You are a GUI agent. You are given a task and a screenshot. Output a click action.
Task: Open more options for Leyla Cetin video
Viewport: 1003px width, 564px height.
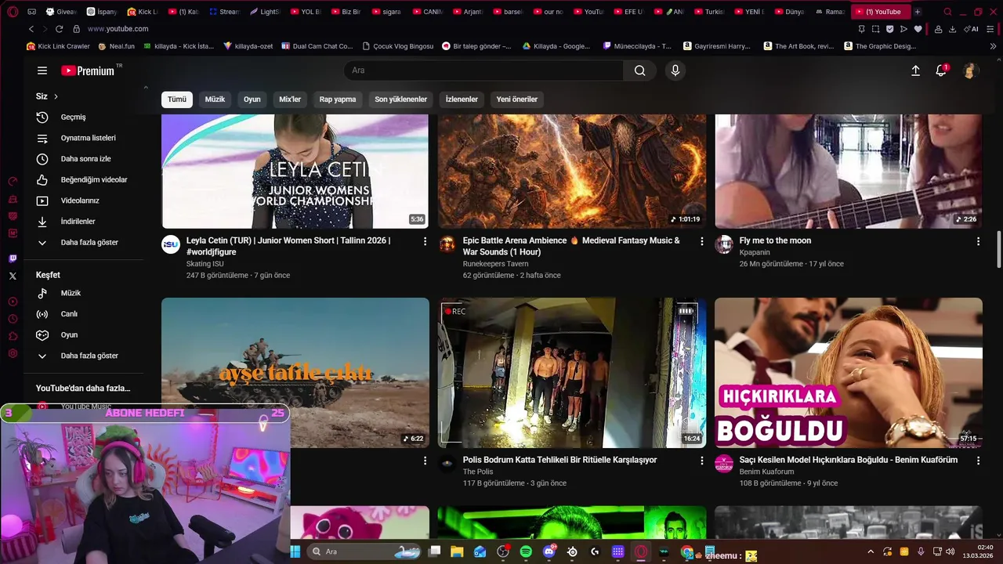[425, 241]
